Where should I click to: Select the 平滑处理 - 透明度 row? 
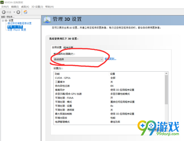[109, 110]
